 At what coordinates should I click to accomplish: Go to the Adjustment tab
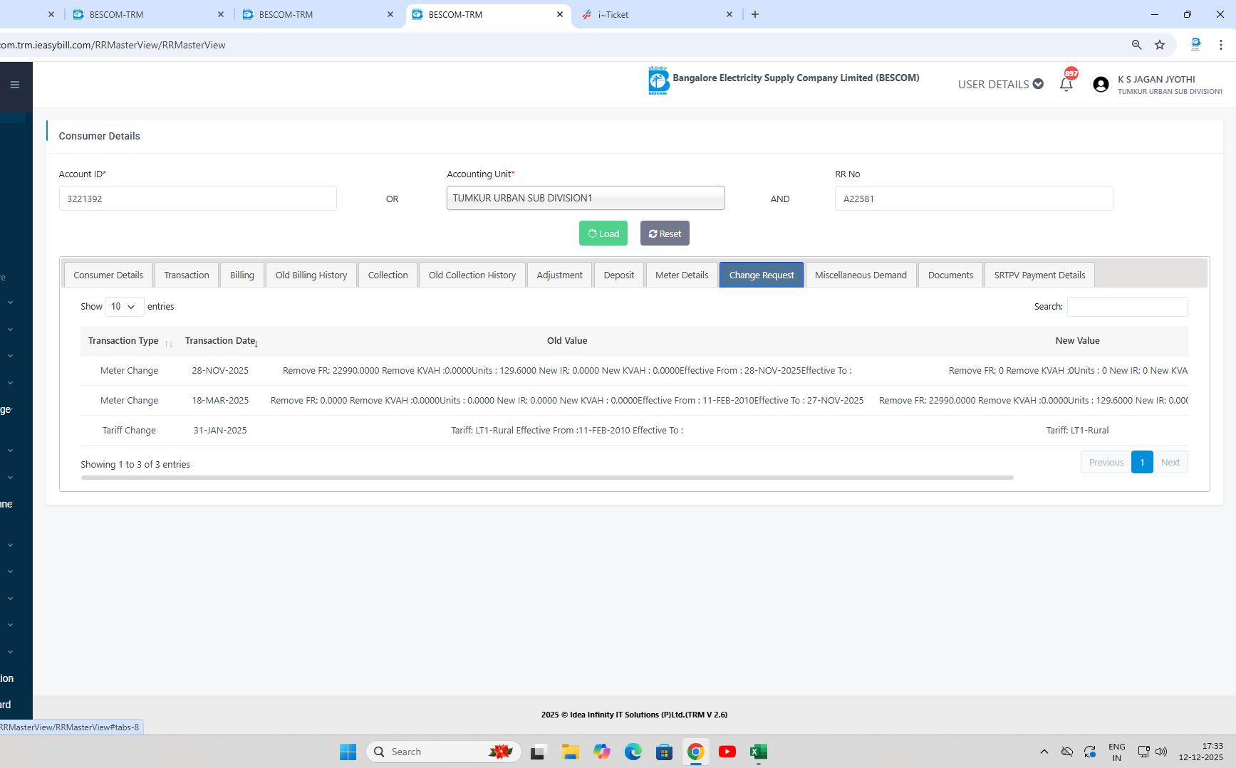click(560, 275)
